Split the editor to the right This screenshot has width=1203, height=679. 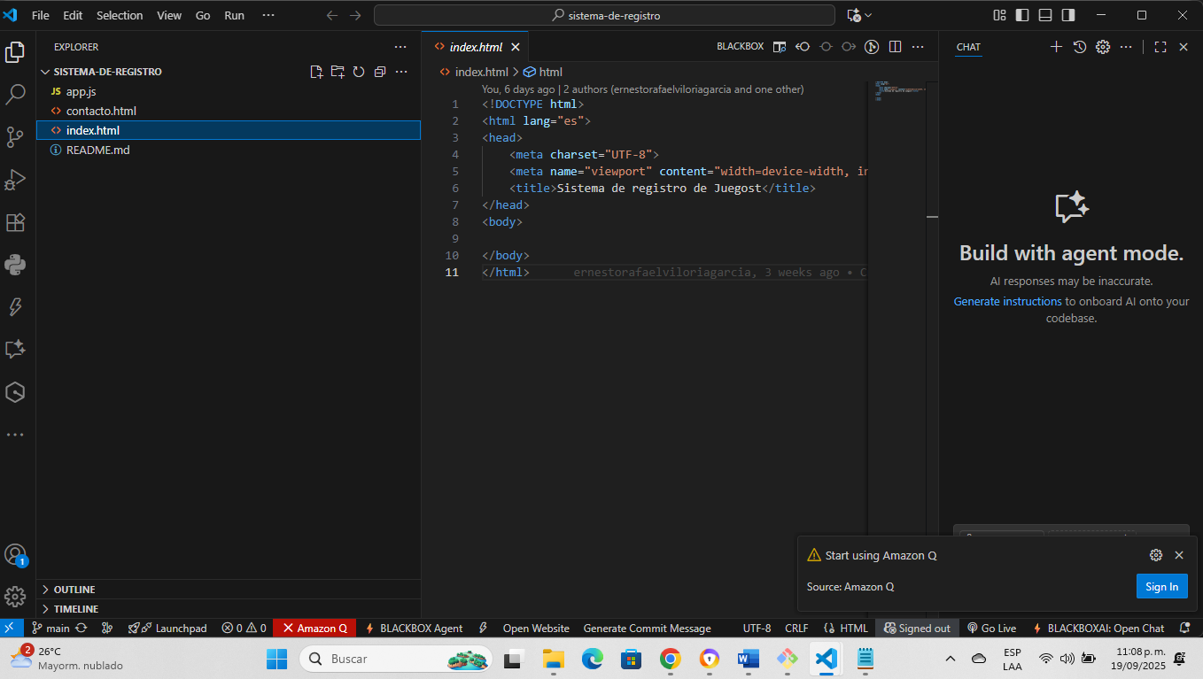click(x=895, y=47)
